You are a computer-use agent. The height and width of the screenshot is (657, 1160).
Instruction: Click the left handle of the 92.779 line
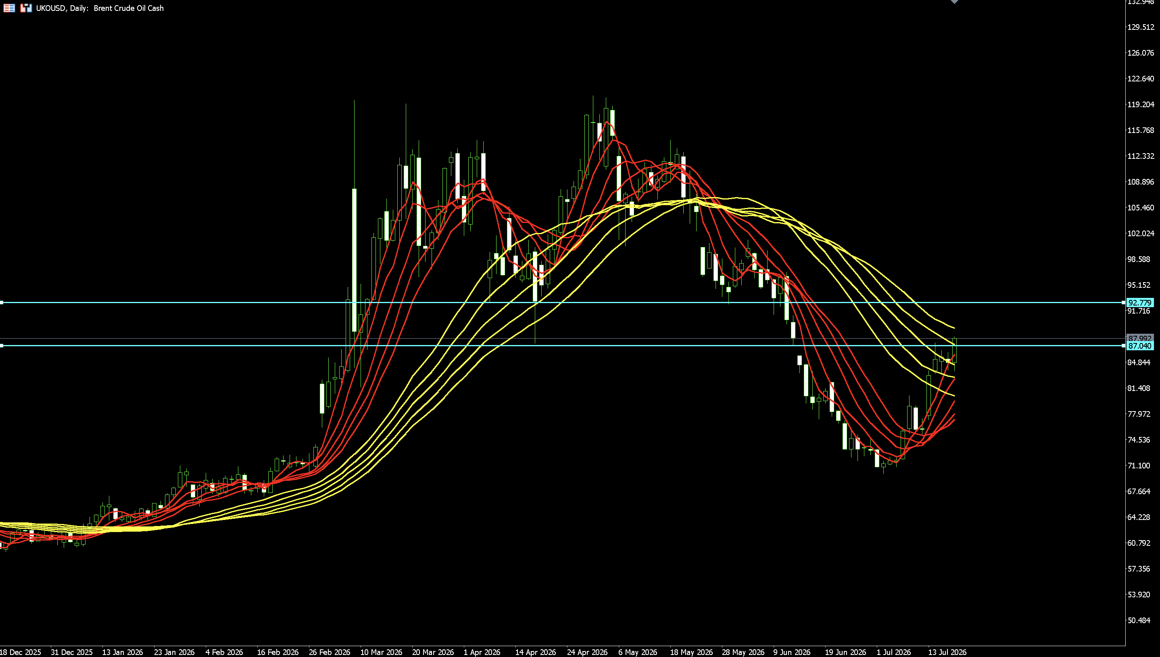(x=1, y=303)
